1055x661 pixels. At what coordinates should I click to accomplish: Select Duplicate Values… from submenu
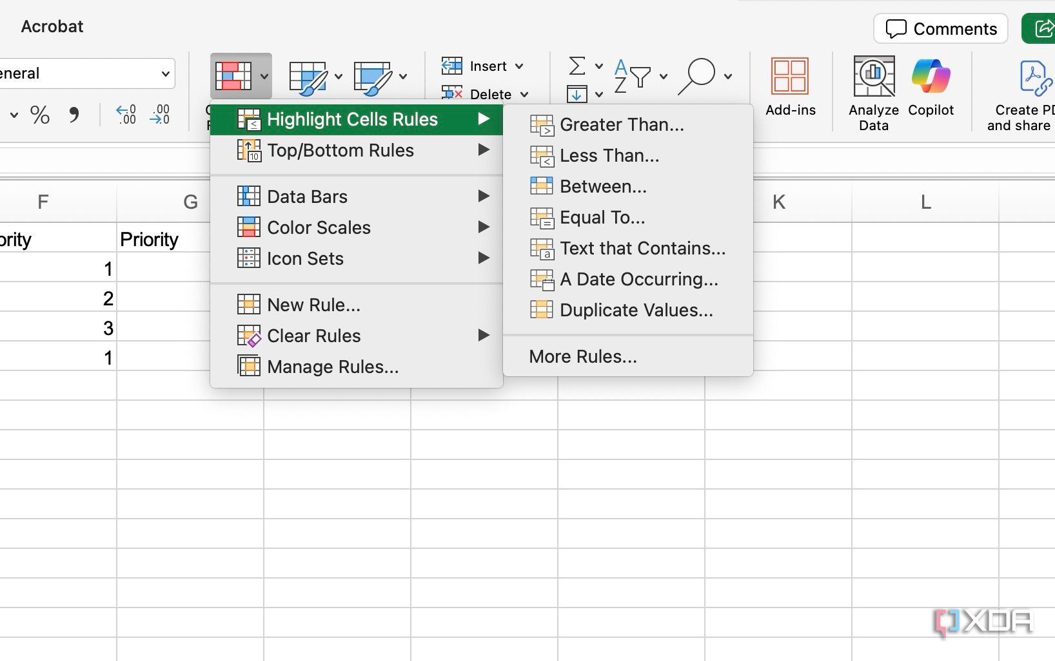636,310
